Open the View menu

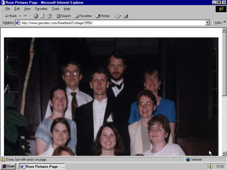click(27, 9)
